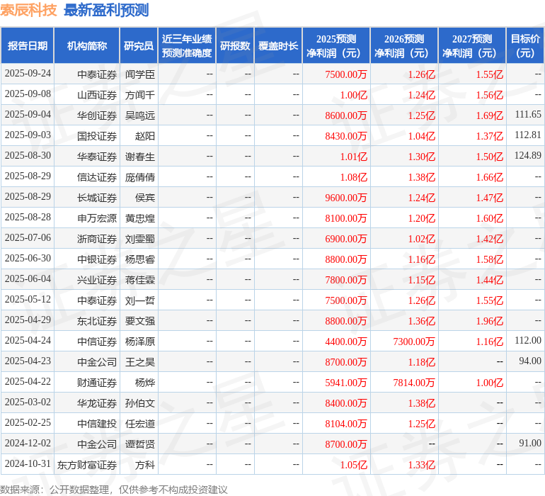Click the 研报数 column header

235,46
